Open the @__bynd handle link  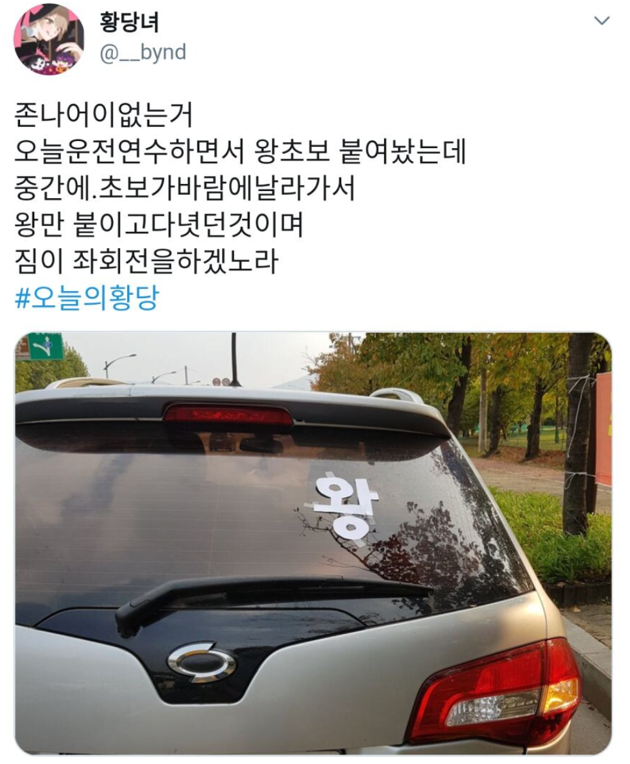(143, 52)
